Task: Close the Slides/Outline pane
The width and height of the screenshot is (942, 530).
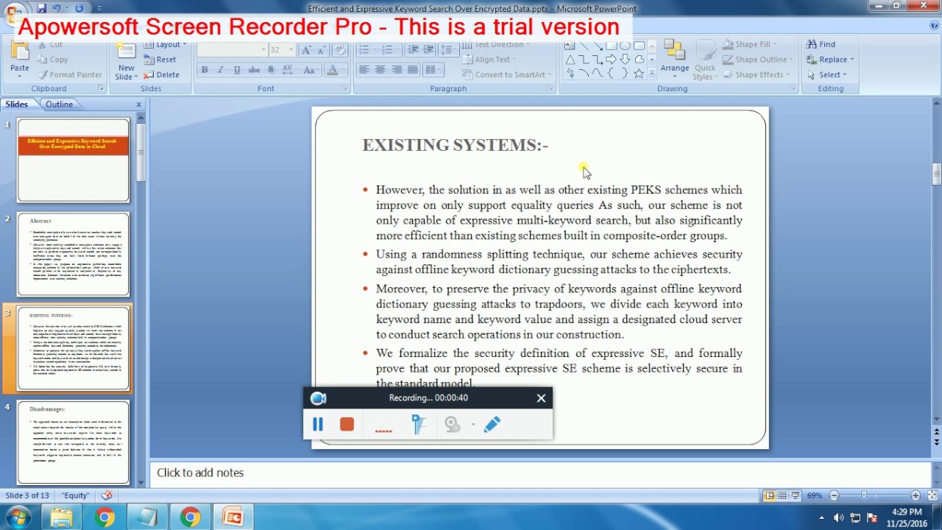Action: (x=138, y=105)
